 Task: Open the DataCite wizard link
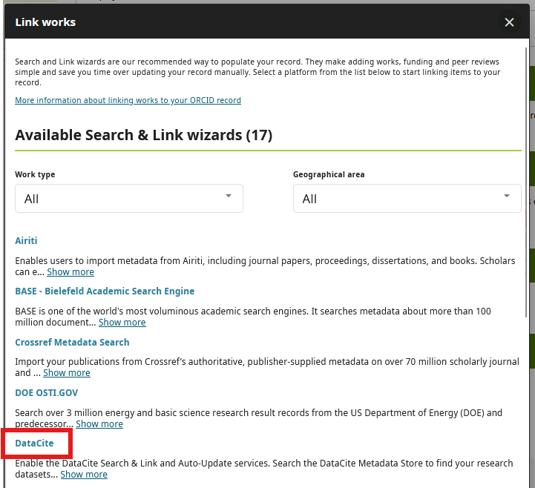(34, 444)
